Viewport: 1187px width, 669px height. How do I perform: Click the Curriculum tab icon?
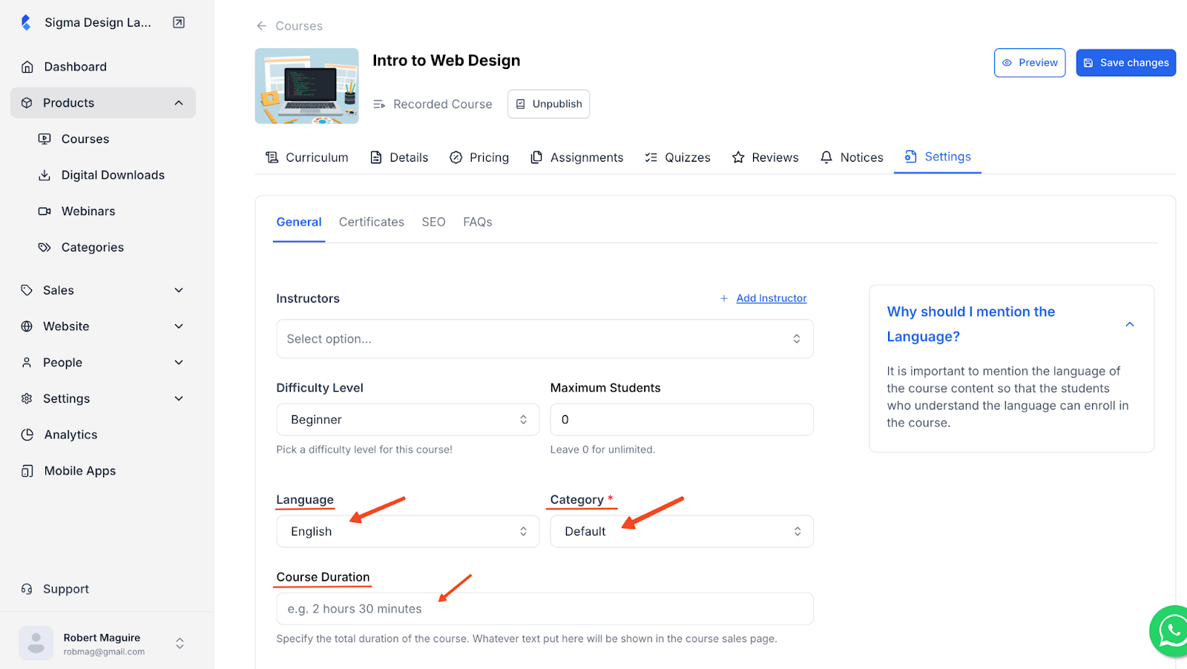tap(272, 157)
